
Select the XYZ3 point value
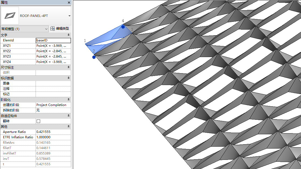pos(53,56)
